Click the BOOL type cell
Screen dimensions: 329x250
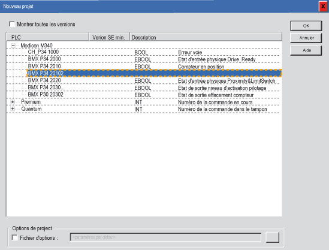point(141,53)
